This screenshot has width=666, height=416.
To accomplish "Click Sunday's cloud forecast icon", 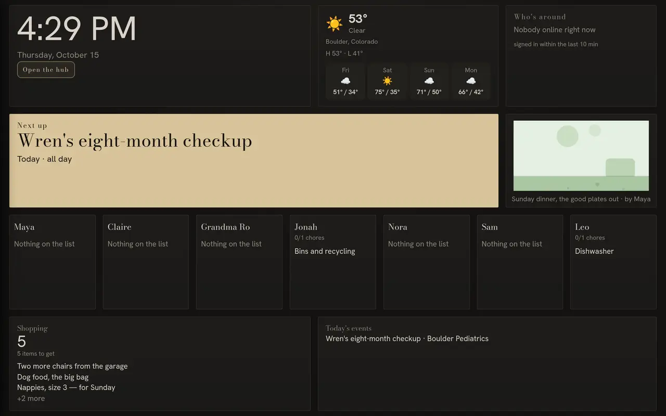I will click(429, 81).
